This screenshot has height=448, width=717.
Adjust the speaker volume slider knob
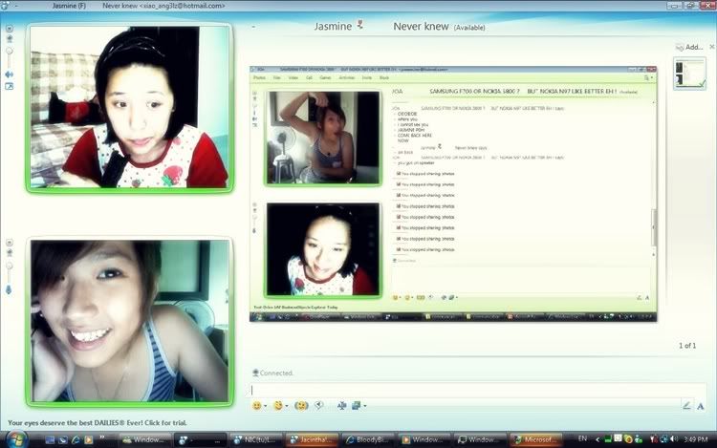coord(10,51)
